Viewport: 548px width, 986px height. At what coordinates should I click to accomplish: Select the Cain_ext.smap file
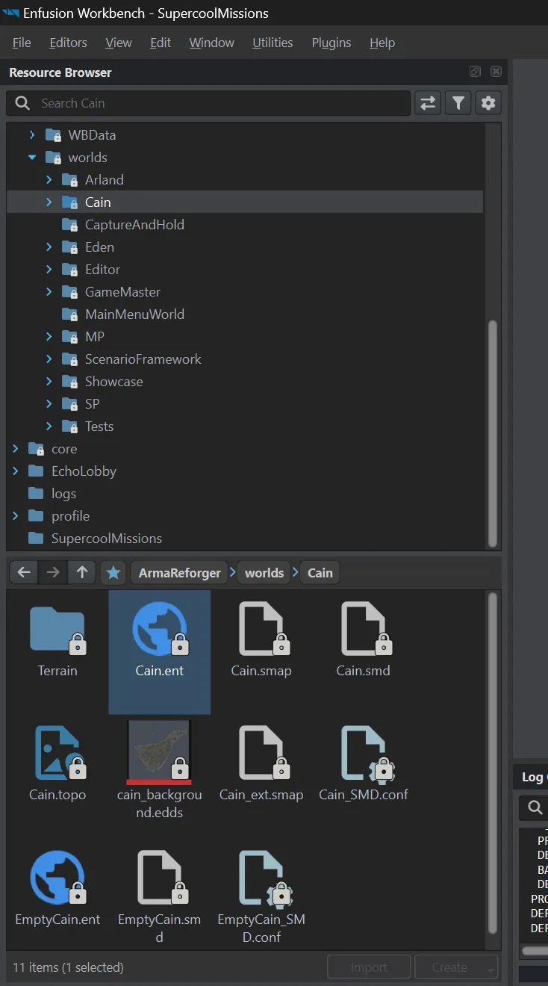tap(261, 763)
